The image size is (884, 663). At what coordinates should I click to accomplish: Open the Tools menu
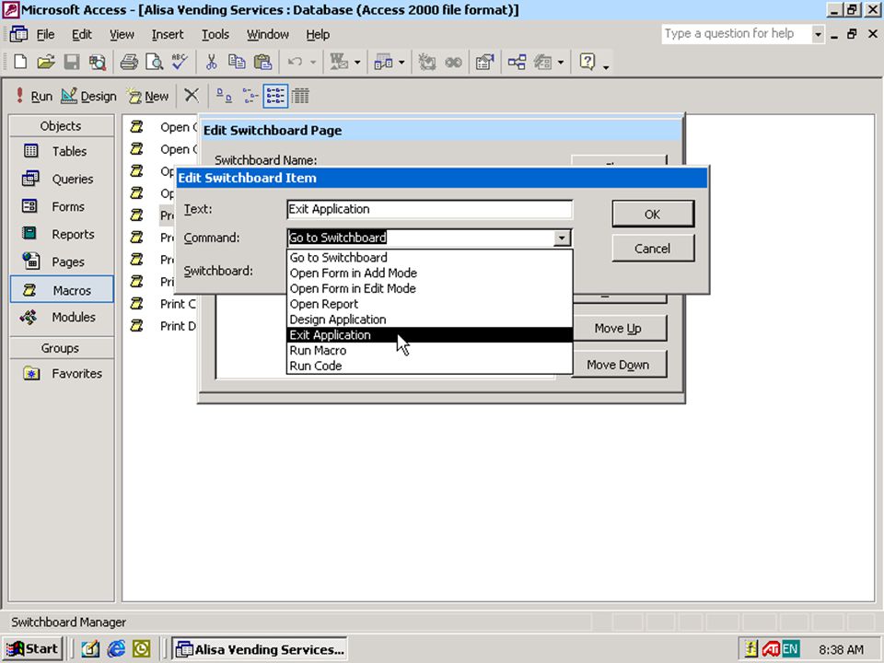[215, 34]
